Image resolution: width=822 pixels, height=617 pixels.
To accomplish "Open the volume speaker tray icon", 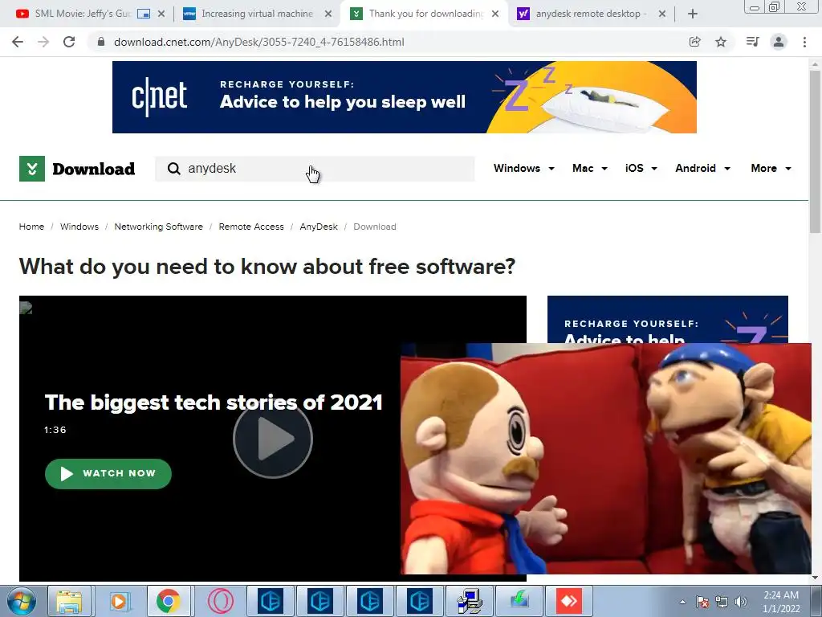I will pos(741,602).
